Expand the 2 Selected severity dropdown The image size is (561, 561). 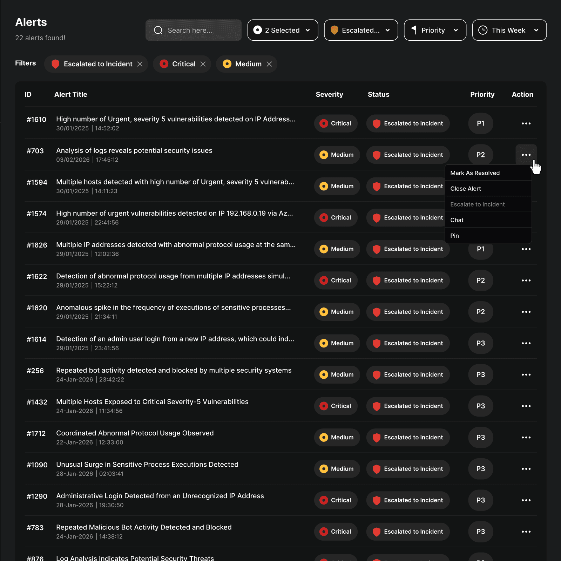(283, 30)
